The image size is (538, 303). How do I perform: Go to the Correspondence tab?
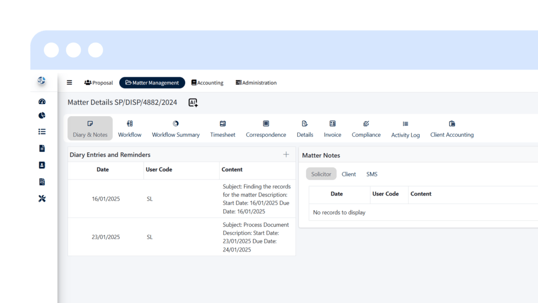click(x=266, y=129)
